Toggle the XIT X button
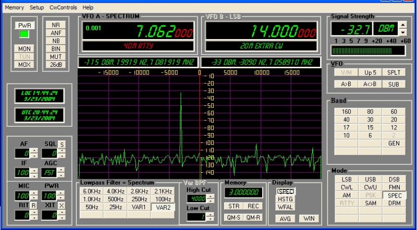Viewport: 417px width, 230px height. (x=62, y=205)
